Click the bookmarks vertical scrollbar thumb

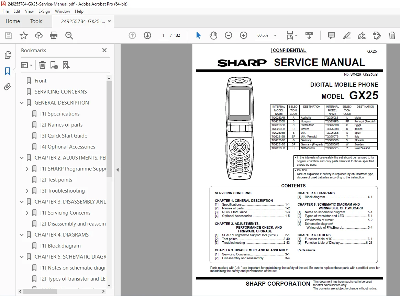pos(109,129)
